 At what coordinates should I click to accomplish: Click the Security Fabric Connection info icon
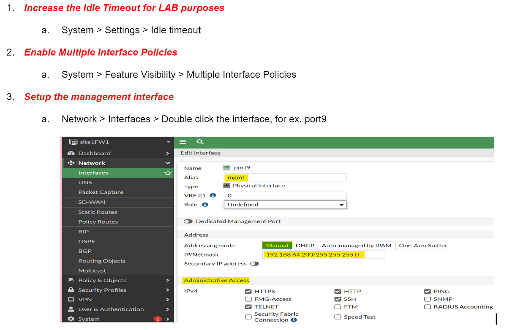click(x=294, y=320)
